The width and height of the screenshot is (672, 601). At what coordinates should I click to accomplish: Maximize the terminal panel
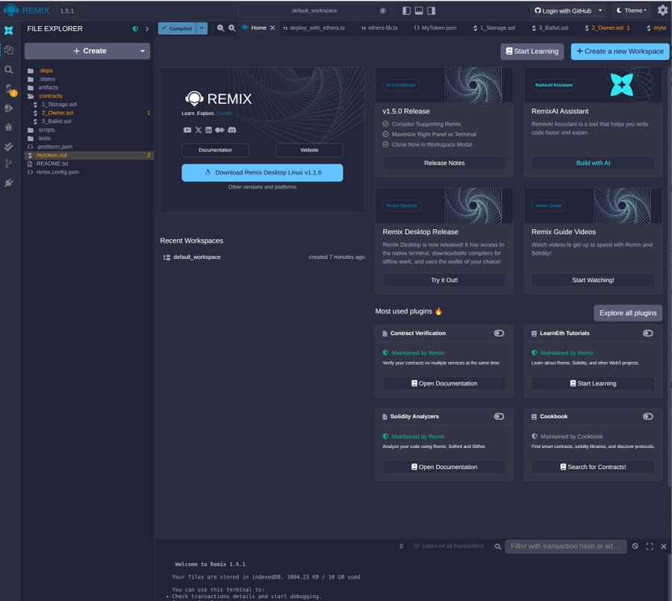pyautogui.click(x=650, y=546)
